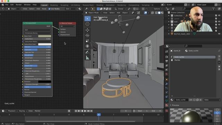The width and height of the screenshot is (222, 125).
Task: Click the Base Color swatch in Principled BSDF
Action: [45, 36]
